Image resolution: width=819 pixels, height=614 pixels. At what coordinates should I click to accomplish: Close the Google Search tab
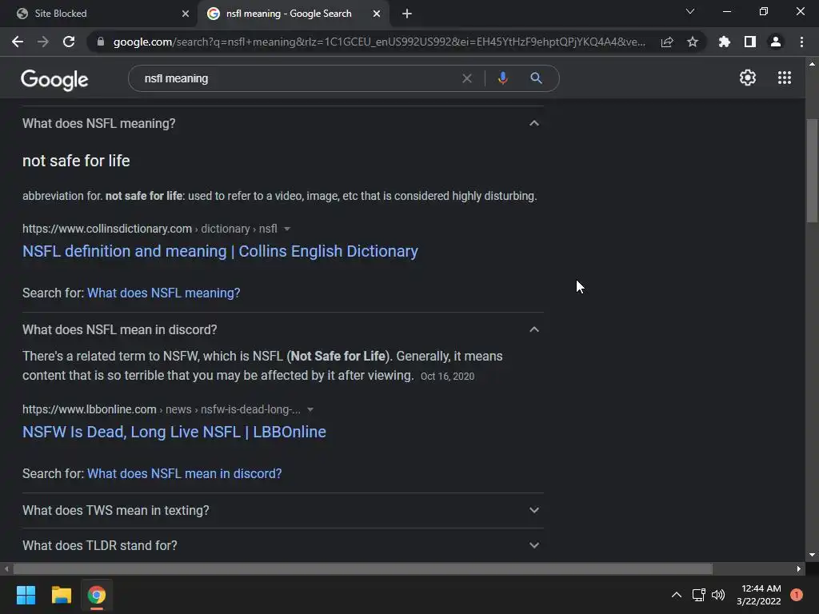click(377, 14)
